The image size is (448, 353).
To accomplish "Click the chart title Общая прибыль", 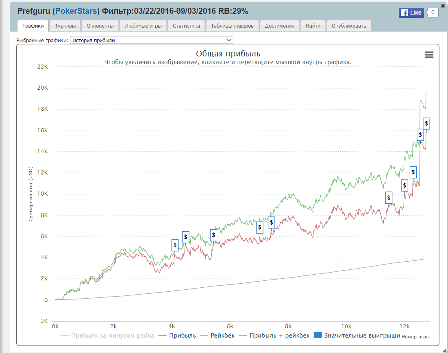I will tap(228, 54).
